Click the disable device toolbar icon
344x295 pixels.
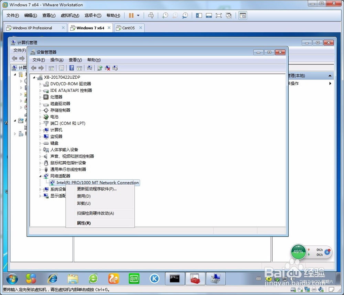(115, 68)
